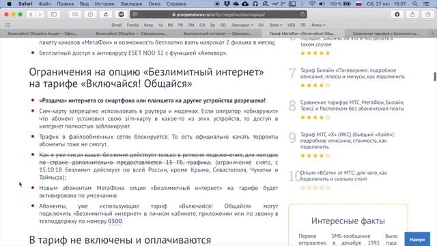The height and width of the screenshot is (246, 437).
Task: Click the battery 100% indicator
Action: pyautogui.click(x=340, y=3)
